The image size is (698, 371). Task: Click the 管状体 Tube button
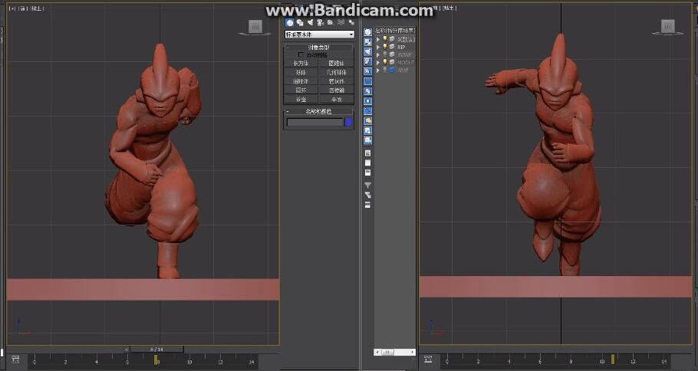click(x=337, y=81)
